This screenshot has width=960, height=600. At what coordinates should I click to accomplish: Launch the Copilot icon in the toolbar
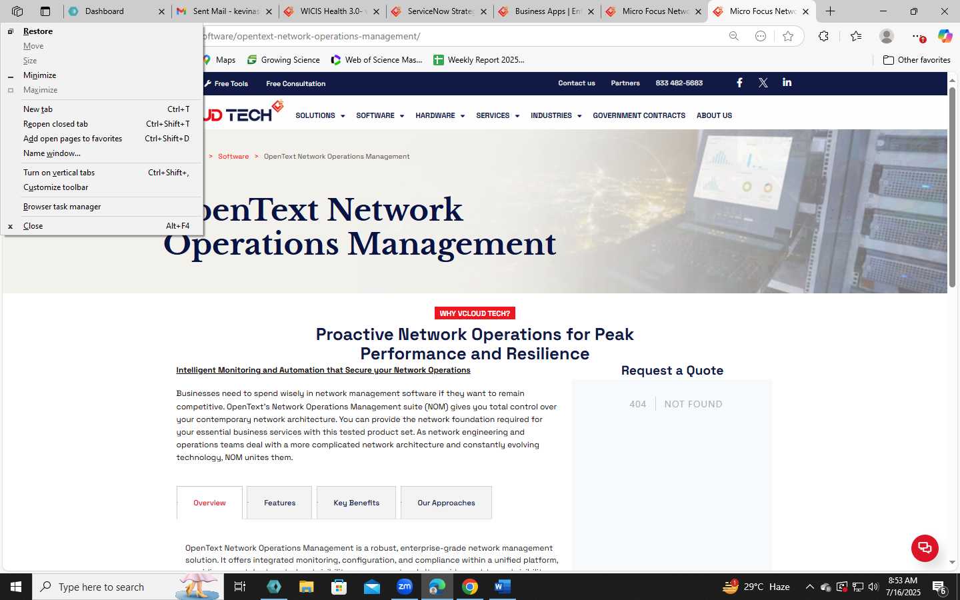tap(945, 36)
